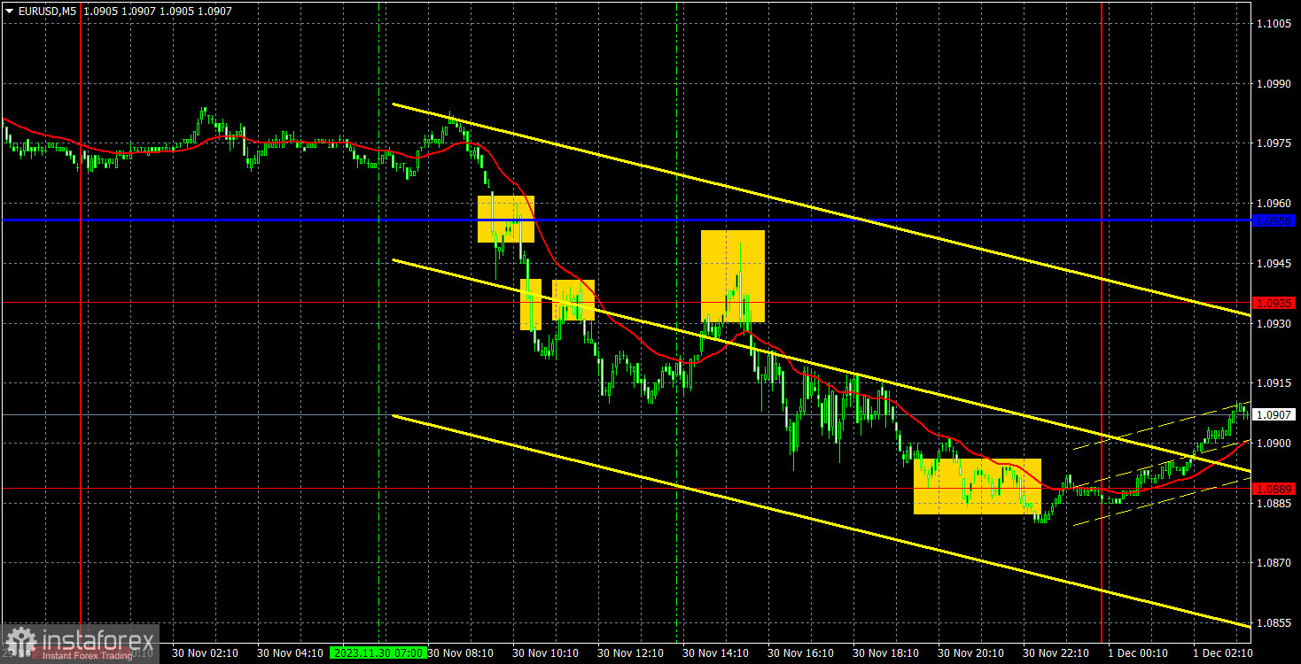Click the 1.0915 price scale label
The width and height of the screenshot is (1301, 664).
coord(1274,383)
